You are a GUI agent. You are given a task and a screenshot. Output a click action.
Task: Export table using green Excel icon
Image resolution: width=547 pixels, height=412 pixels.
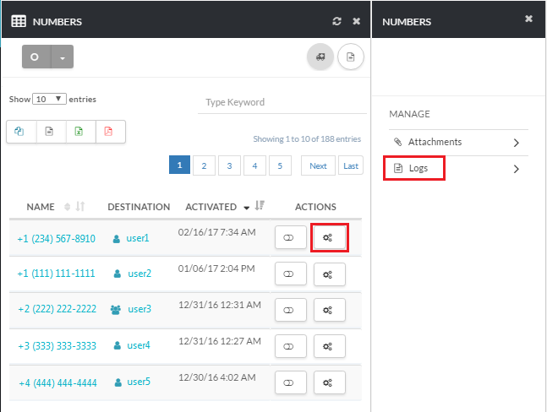click(x=79, y=132)
